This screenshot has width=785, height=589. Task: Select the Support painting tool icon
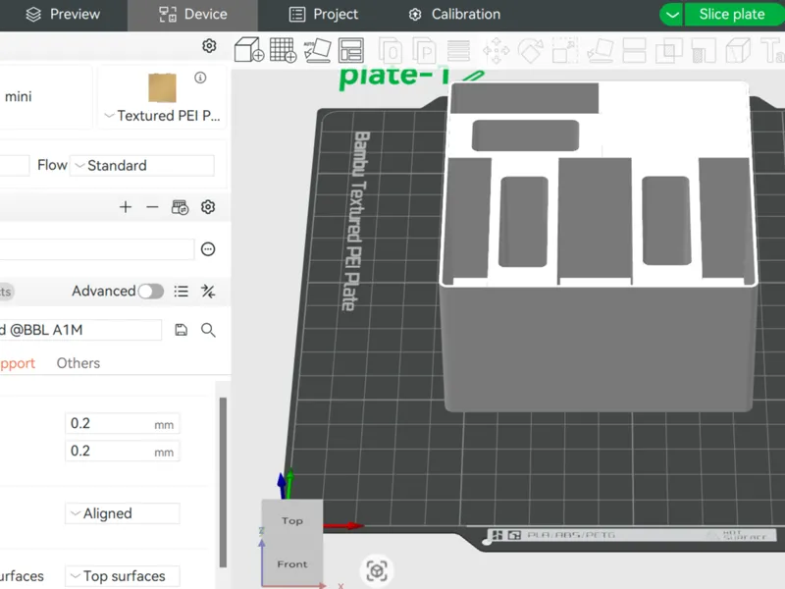[x=704, y=51]
